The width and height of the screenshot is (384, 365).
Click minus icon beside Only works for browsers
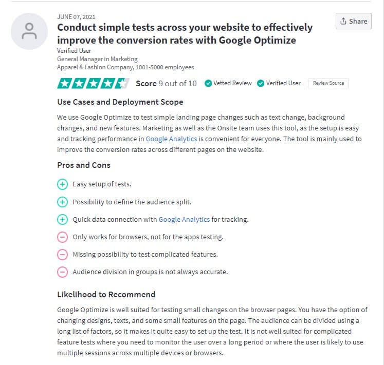click(x=62, y=237)
